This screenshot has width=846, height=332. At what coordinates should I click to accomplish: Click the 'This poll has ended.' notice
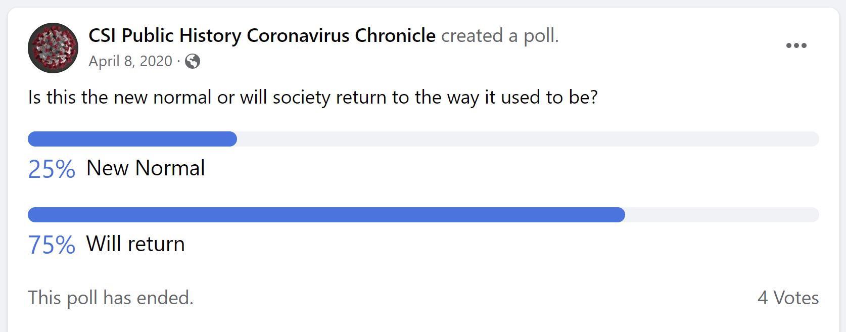point(111,298)
